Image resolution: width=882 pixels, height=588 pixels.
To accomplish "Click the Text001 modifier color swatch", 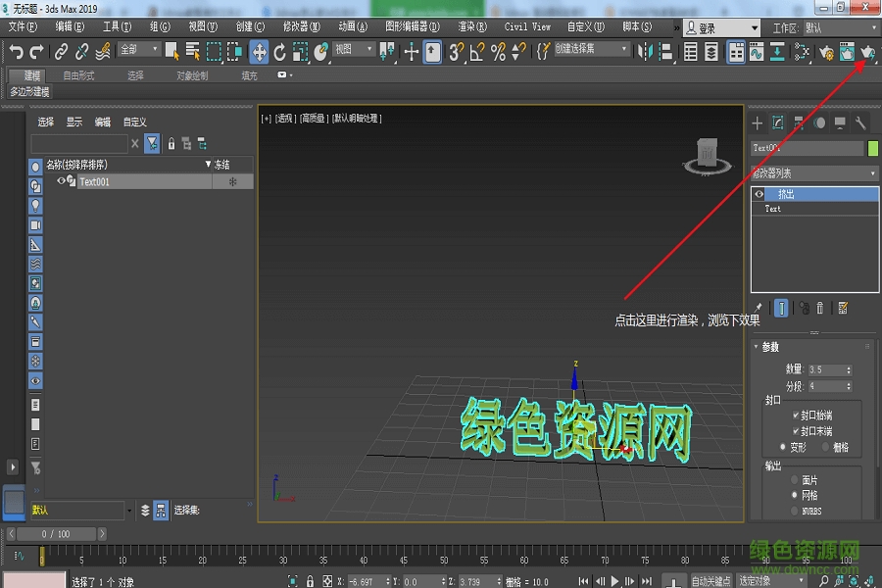I will point(871,148).
